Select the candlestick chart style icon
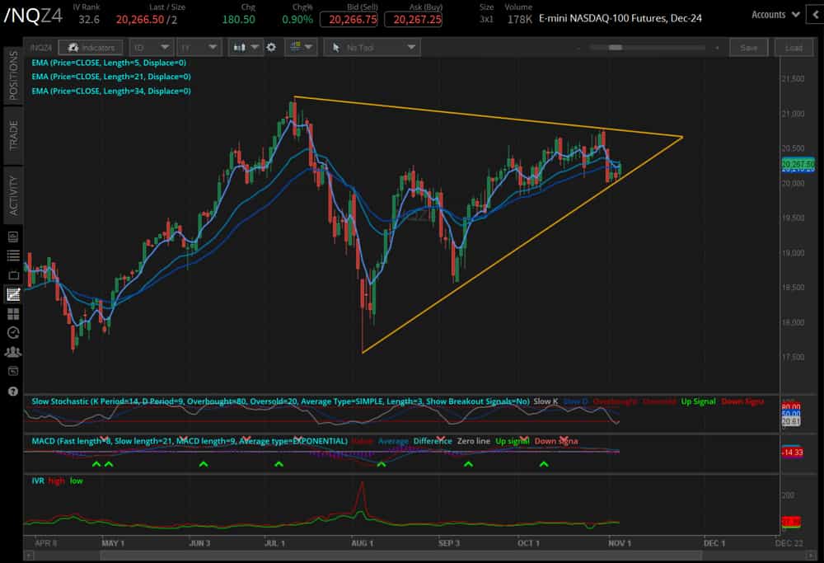This screenshot has height=563, width=824. pos(239,47)
